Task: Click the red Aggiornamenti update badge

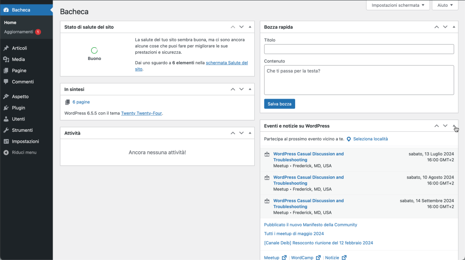Action: pyautogui.click(x=38, y=32)
